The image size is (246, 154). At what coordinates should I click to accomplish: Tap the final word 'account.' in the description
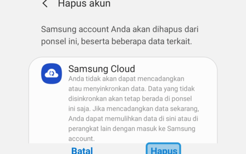click(x=81, y=139)
